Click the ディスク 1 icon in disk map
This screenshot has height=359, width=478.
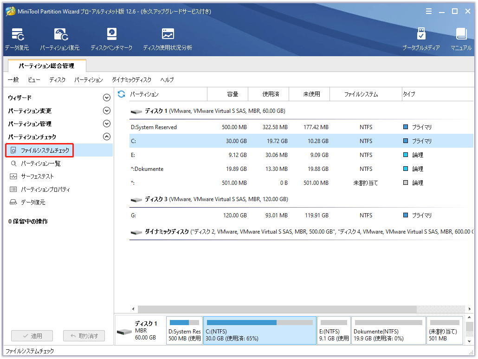click(124, 332)
